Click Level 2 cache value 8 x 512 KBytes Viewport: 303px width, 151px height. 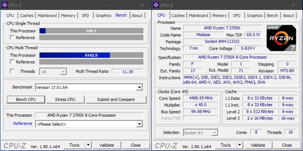(x=260, y=112)
